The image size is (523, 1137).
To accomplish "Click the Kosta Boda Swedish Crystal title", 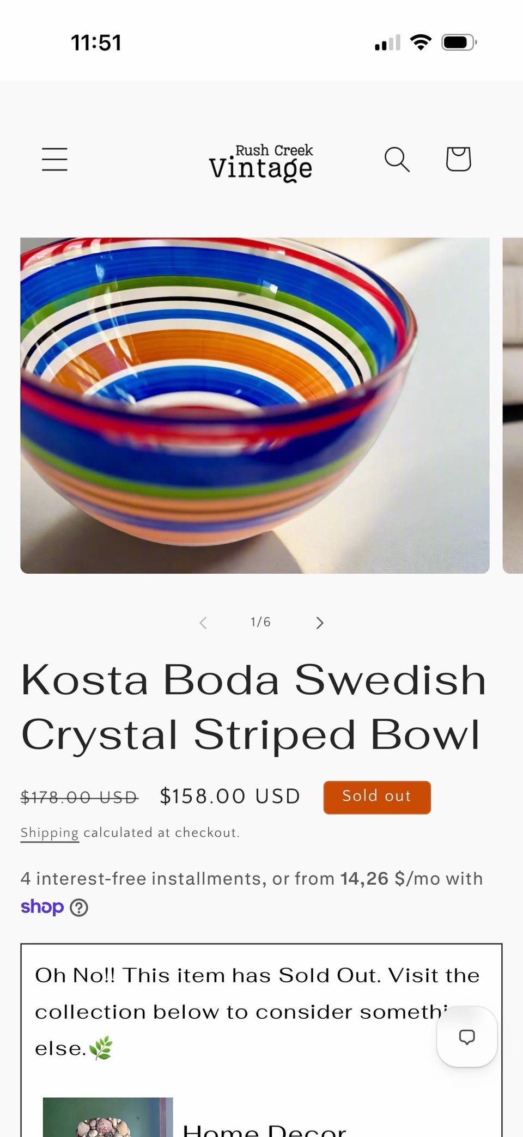I will [x=253, y=707].
